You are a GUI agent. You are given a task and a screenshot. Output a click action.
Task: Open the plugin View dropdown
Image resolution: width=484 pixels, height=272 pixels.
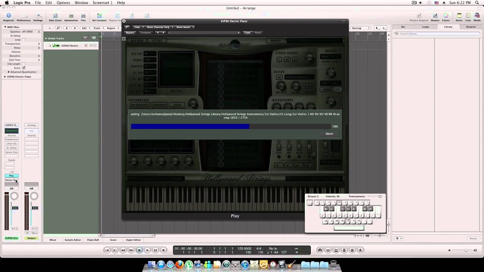138,27
